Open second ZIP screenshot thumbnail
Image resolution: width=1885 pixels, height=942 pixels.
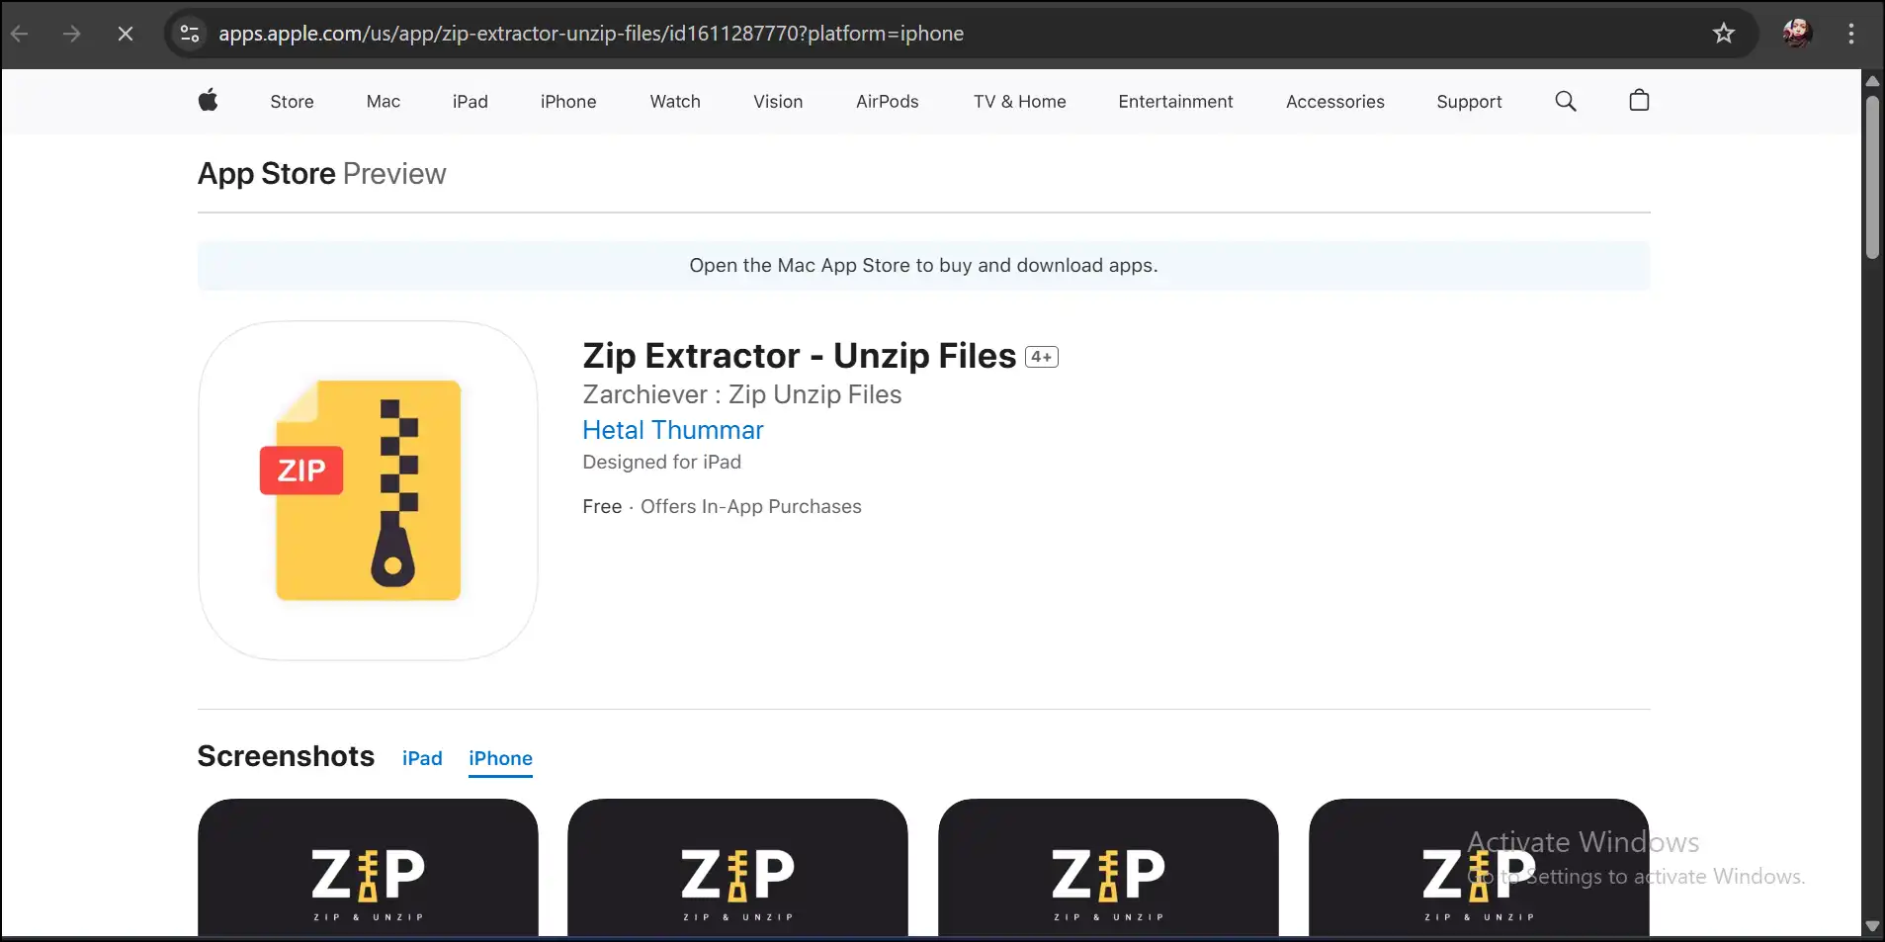click(x=737, y=867)
